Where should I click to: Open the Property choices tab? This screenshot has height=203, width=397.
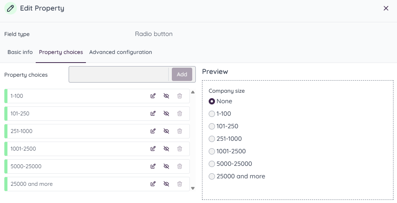[x=61, y=52]
